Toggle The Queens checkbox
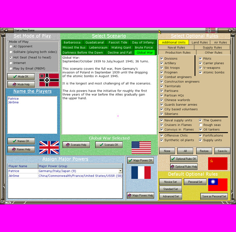 200,120
